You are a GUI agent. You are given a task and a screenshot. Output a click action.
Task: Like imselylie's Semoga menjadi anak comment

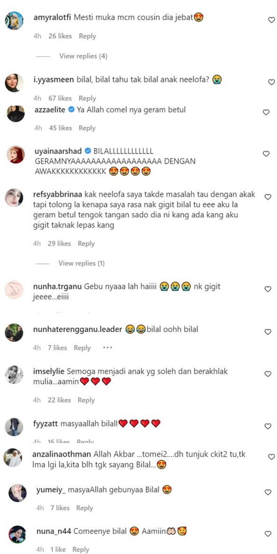click(268, 374)
